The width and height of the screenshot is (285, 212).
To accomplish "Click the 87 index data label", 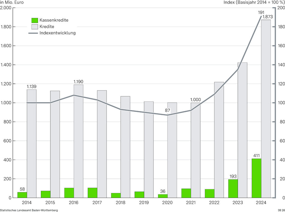I will pyautogui.click(x=168, y=110).
